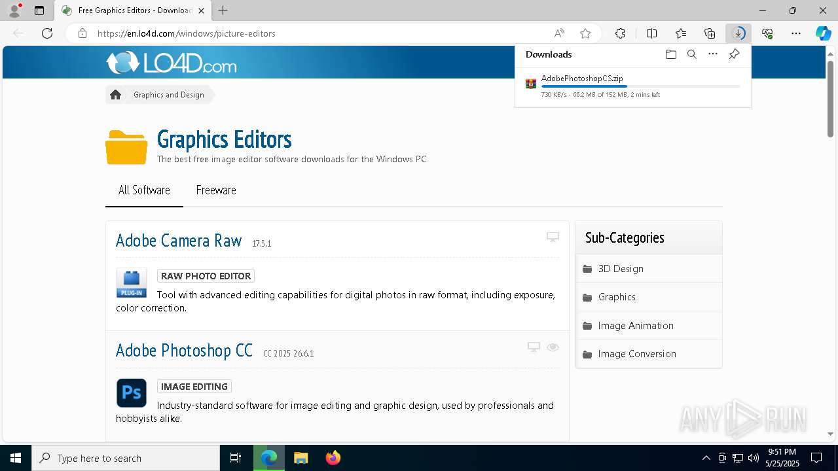Viewport: 838px width, 471px height.
Task: Click the Graphics Editors heading
Action: coord(224,139)
